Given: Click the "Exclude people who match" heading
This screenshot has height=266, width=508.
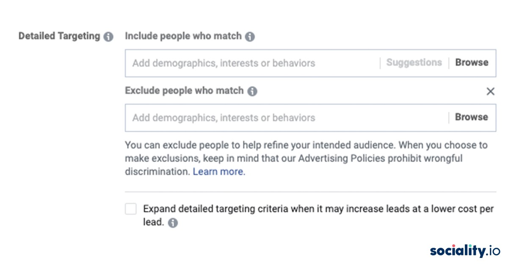Looking at the screenshot, I should [x=183, y=91].
